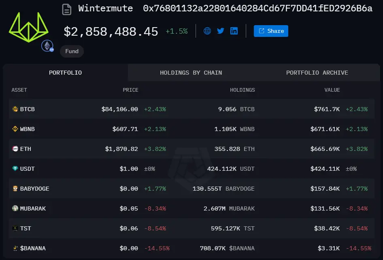Open the website globe icon
Viewport: 383px width, 260px height.
[x=207, y=31]
